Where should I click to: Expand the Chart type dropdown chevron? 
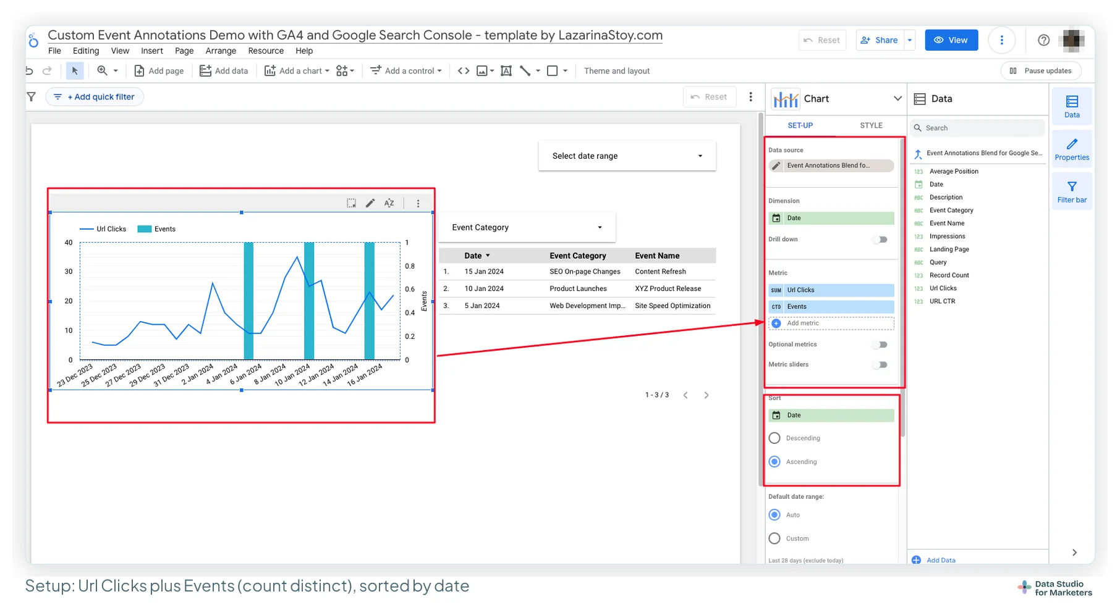click(897, 99)
